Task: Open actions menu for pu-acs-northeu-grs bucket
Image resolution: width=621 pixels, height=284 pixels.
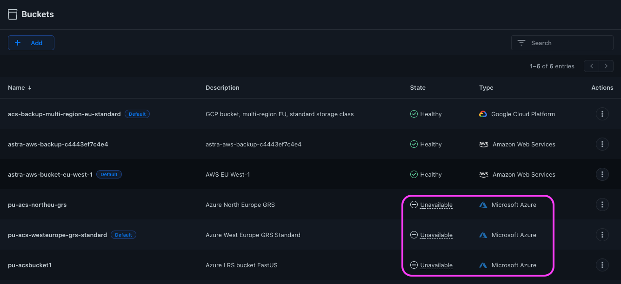Action: pos(602,205)
